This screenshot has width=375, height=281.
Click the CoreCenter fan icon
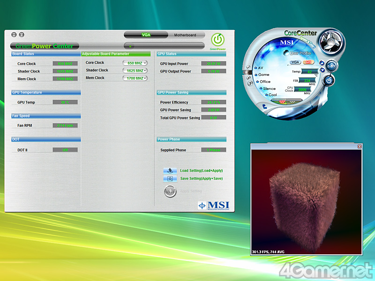point(331,42)
